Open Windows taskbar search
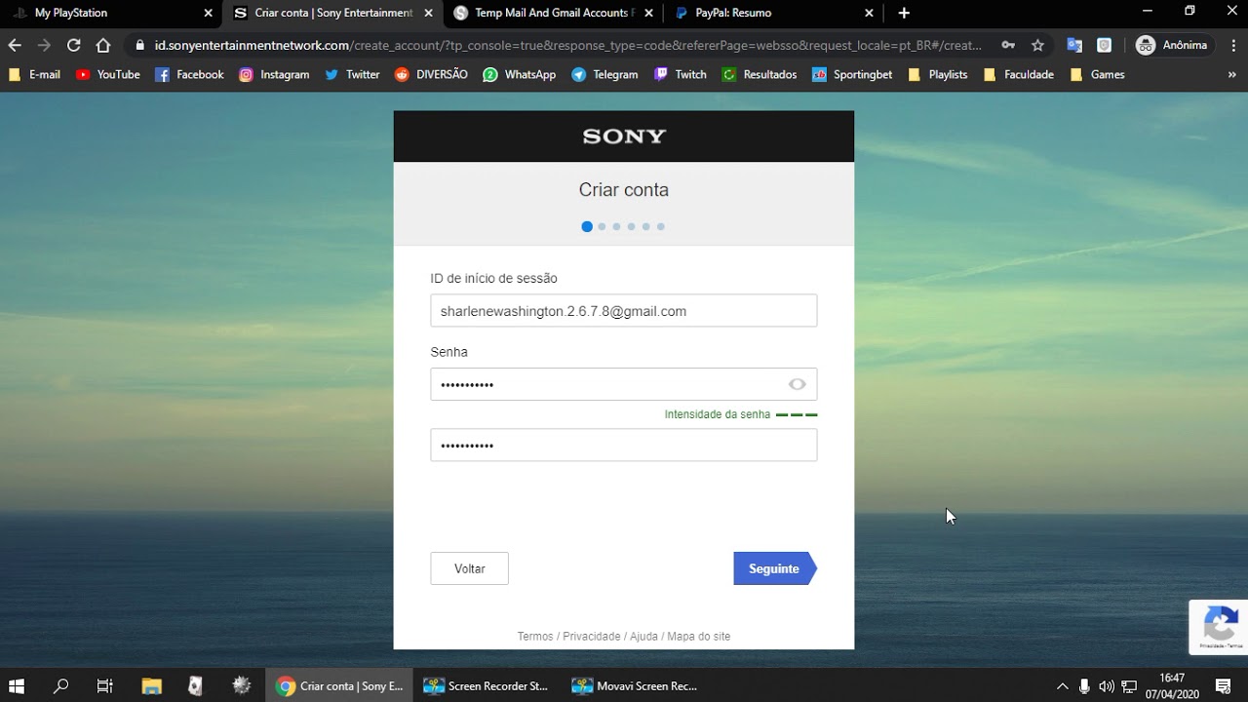The height and width of the screenshot is (702, 1248). 60,686
